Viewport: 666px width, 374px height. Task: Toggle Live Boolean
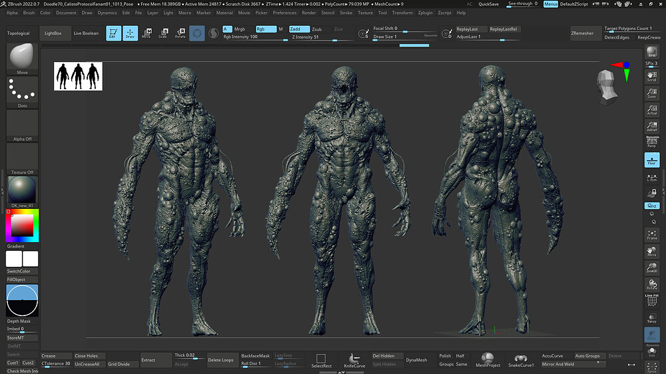click(86, 33)
